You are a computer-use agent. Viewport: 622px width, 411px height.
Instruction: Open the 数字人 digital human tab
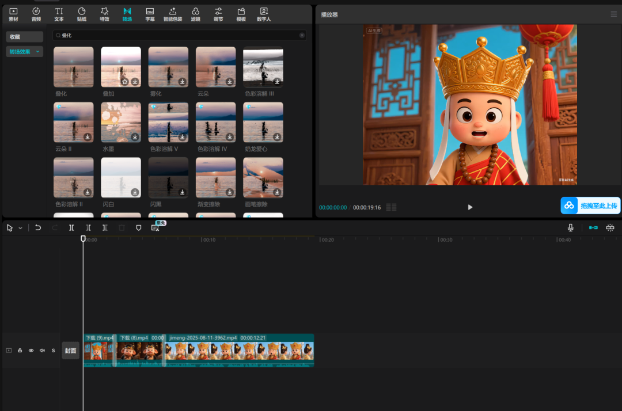[x=264, y=14]
